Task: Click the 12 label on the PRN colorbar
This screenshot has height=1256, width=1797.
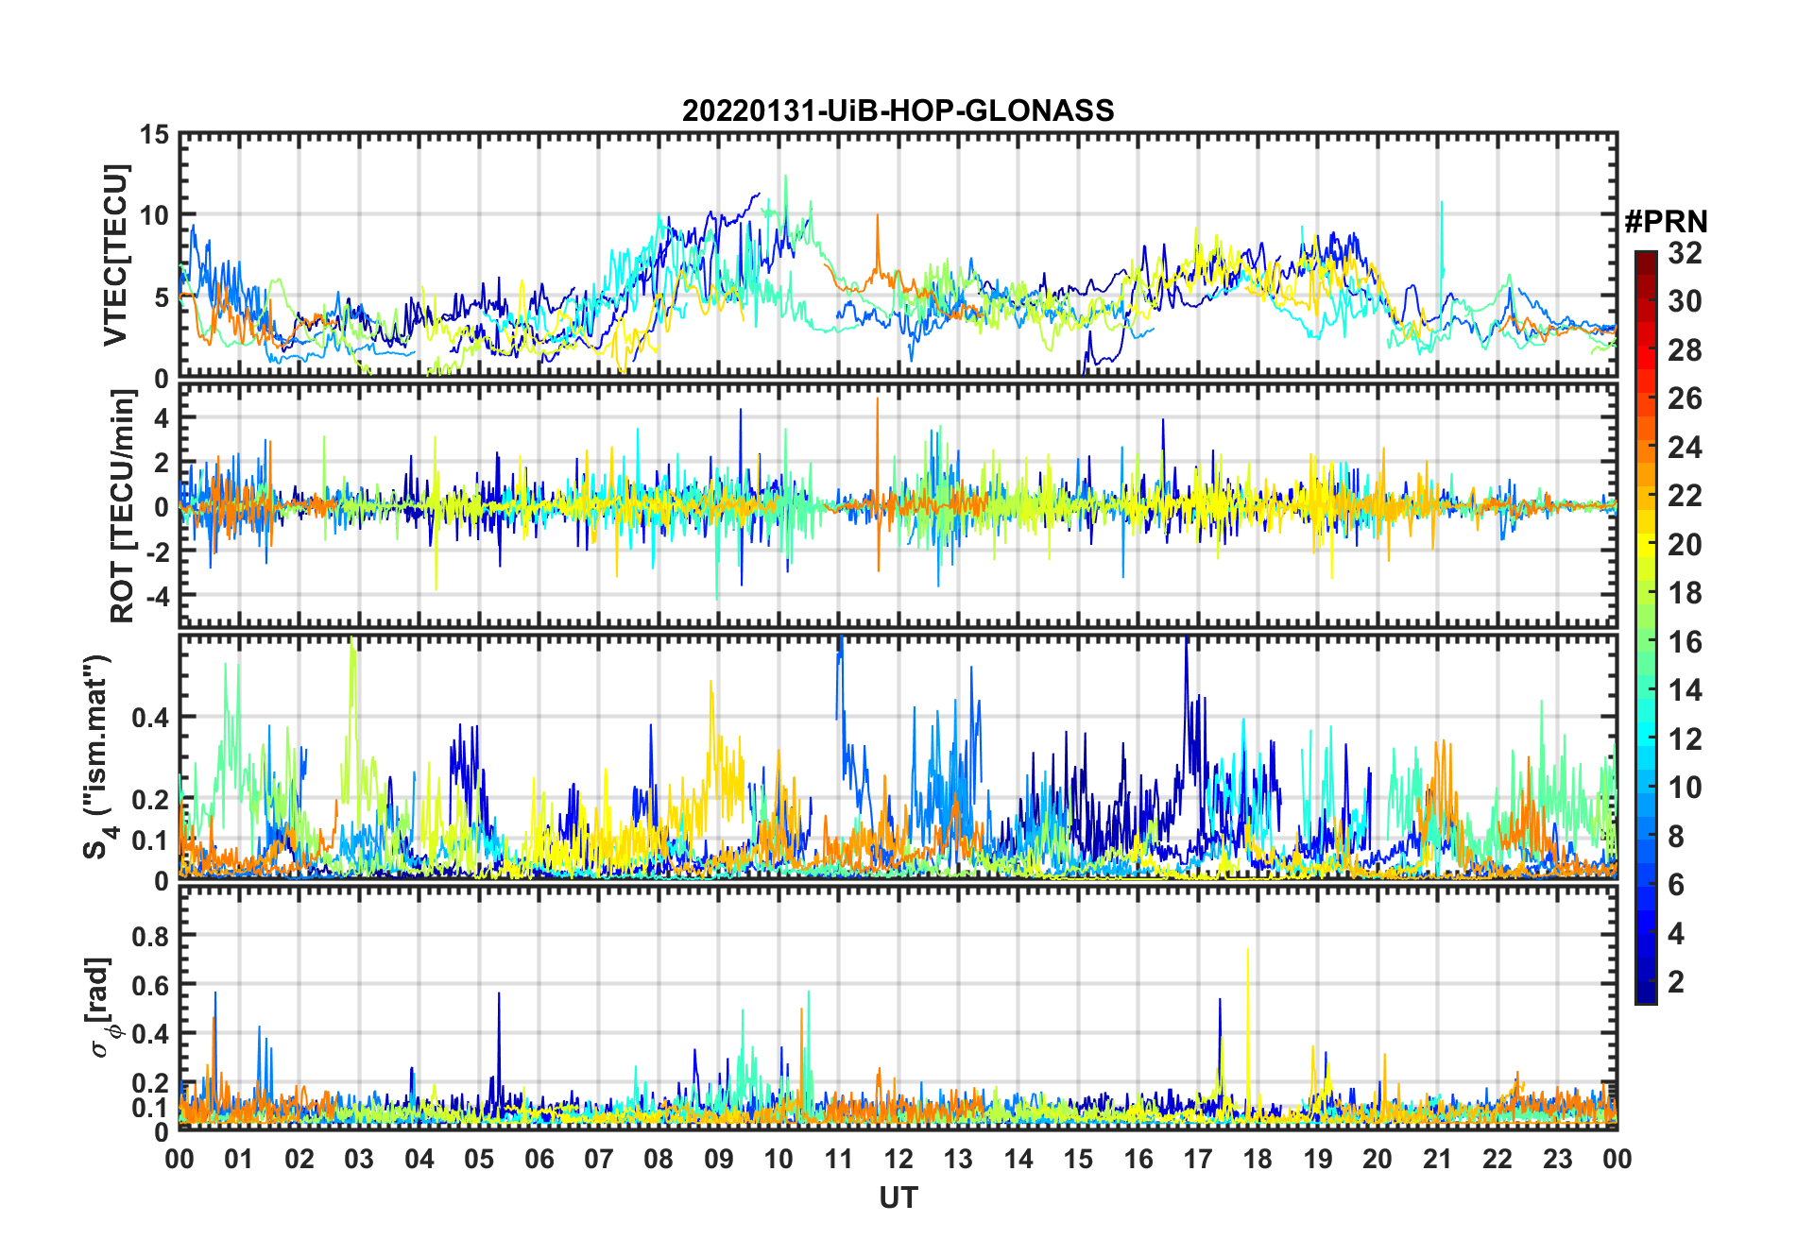Action: coord(1685,739)
